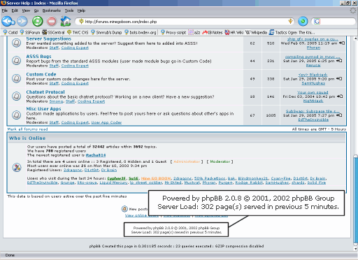View latest post icon in Custom Code row
This screenshot has height=260, width=358.
(x=339, y=79)
